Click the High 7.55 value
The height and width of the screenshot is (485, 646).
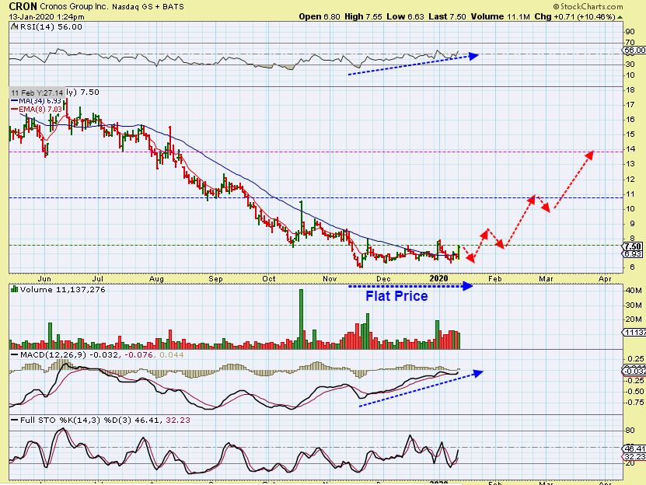(x=363, y=17)
